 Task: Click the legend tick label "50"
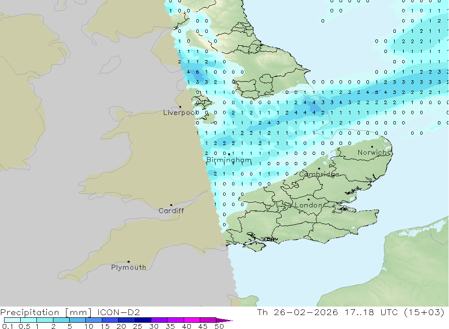tap(219, 326)
